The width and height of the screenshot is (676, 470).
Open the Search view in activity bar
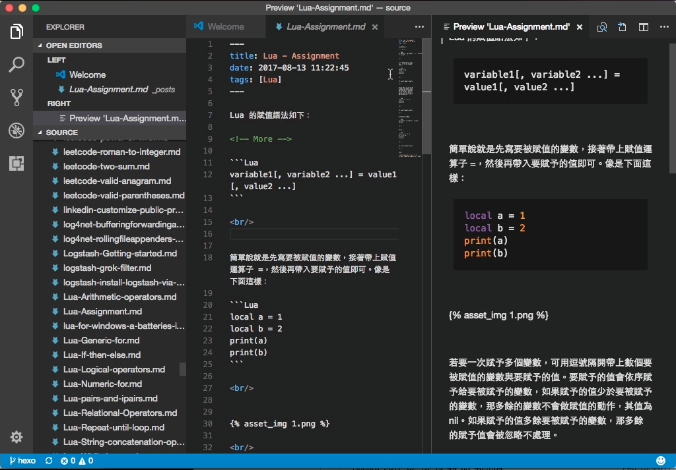(x=17, y=65)
